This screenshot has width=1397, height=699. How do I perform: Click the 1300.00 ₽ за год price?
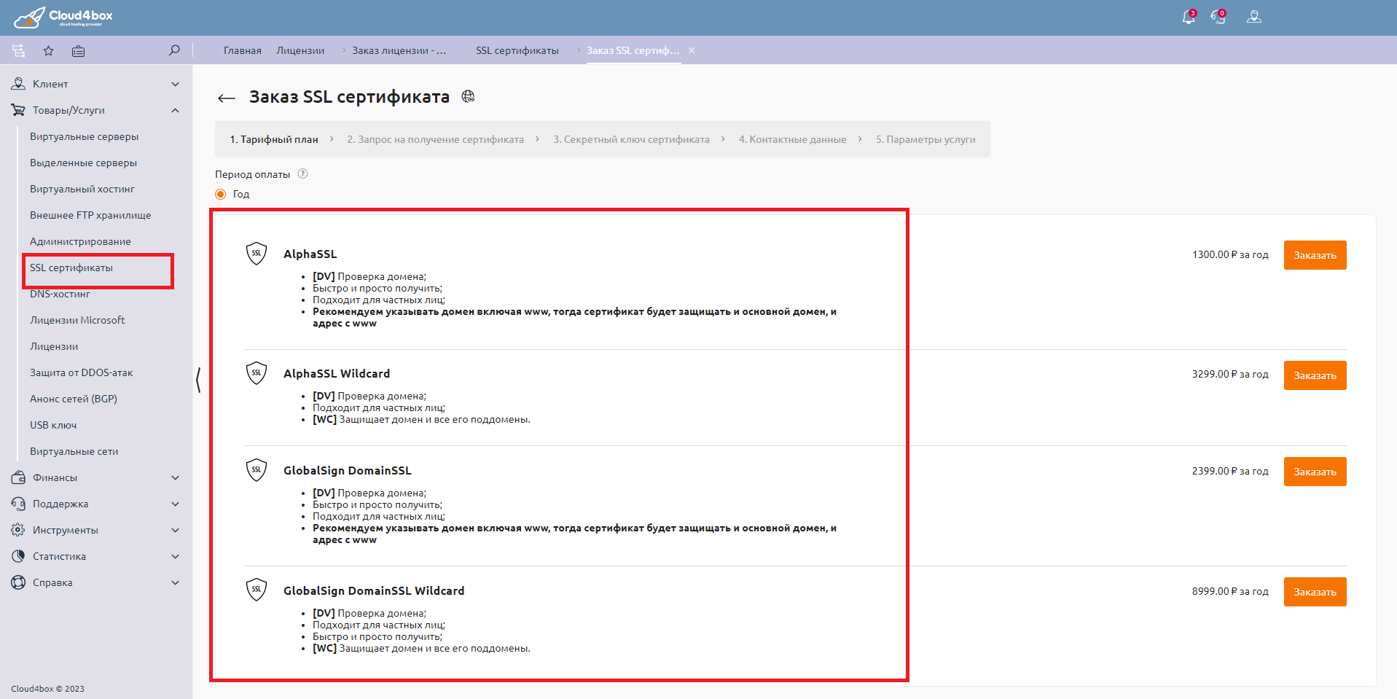(x=1230, y=254)
